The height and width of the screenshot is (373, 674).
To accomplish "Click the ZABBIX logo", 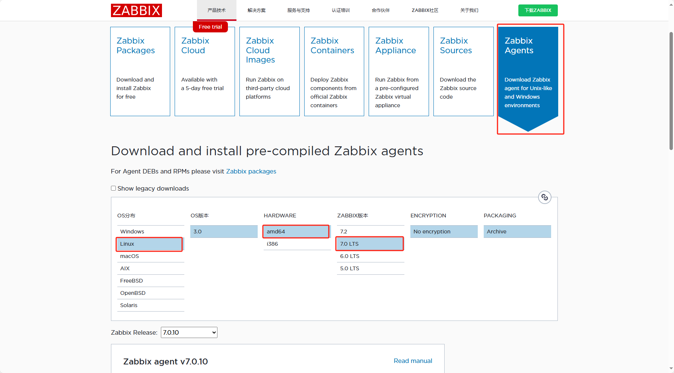I will [x=136, y=10].
